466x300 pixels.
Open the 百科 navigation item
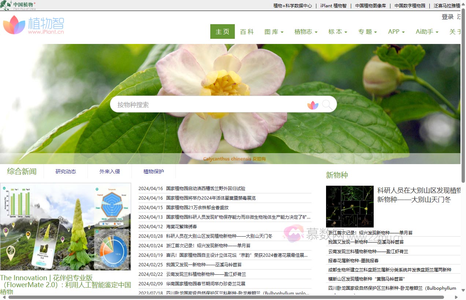[247, 32]
